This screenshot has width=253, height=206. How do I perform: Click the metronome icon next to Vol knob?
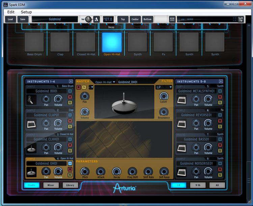click(96, 19)
